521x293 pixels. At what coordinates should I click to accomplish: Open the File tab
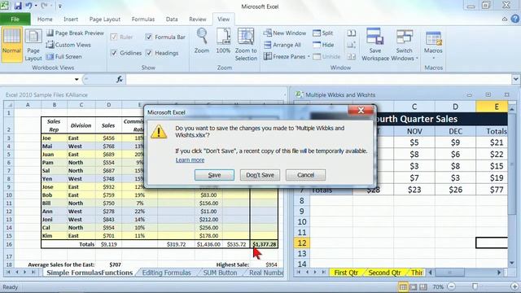[x=15, y=20]
